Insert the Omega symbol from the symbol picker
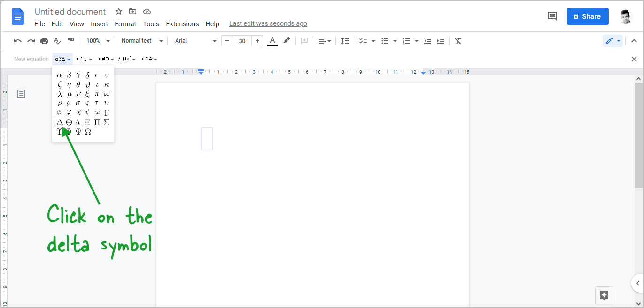Screen dimensions: 644x308 [87, 132]
